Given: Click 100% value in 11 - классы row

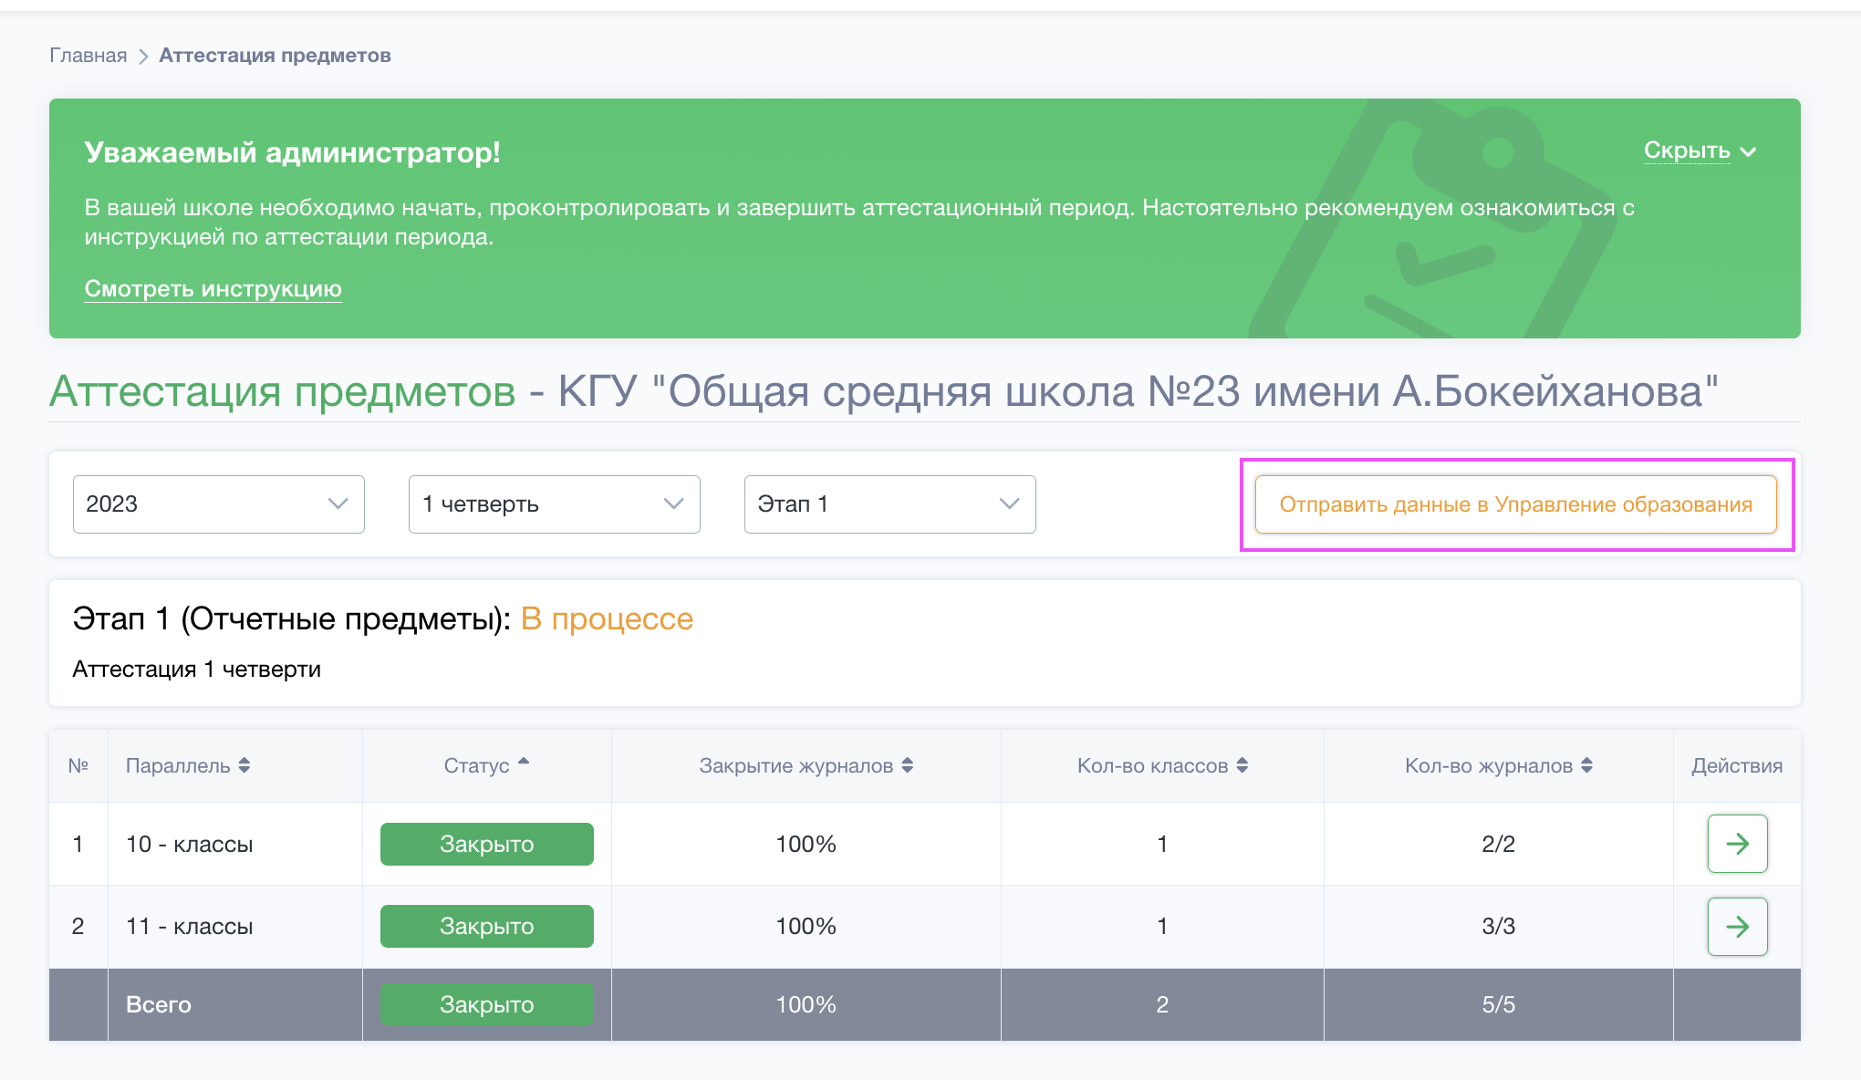Looking at the screenshot, I should click(806, 926).
